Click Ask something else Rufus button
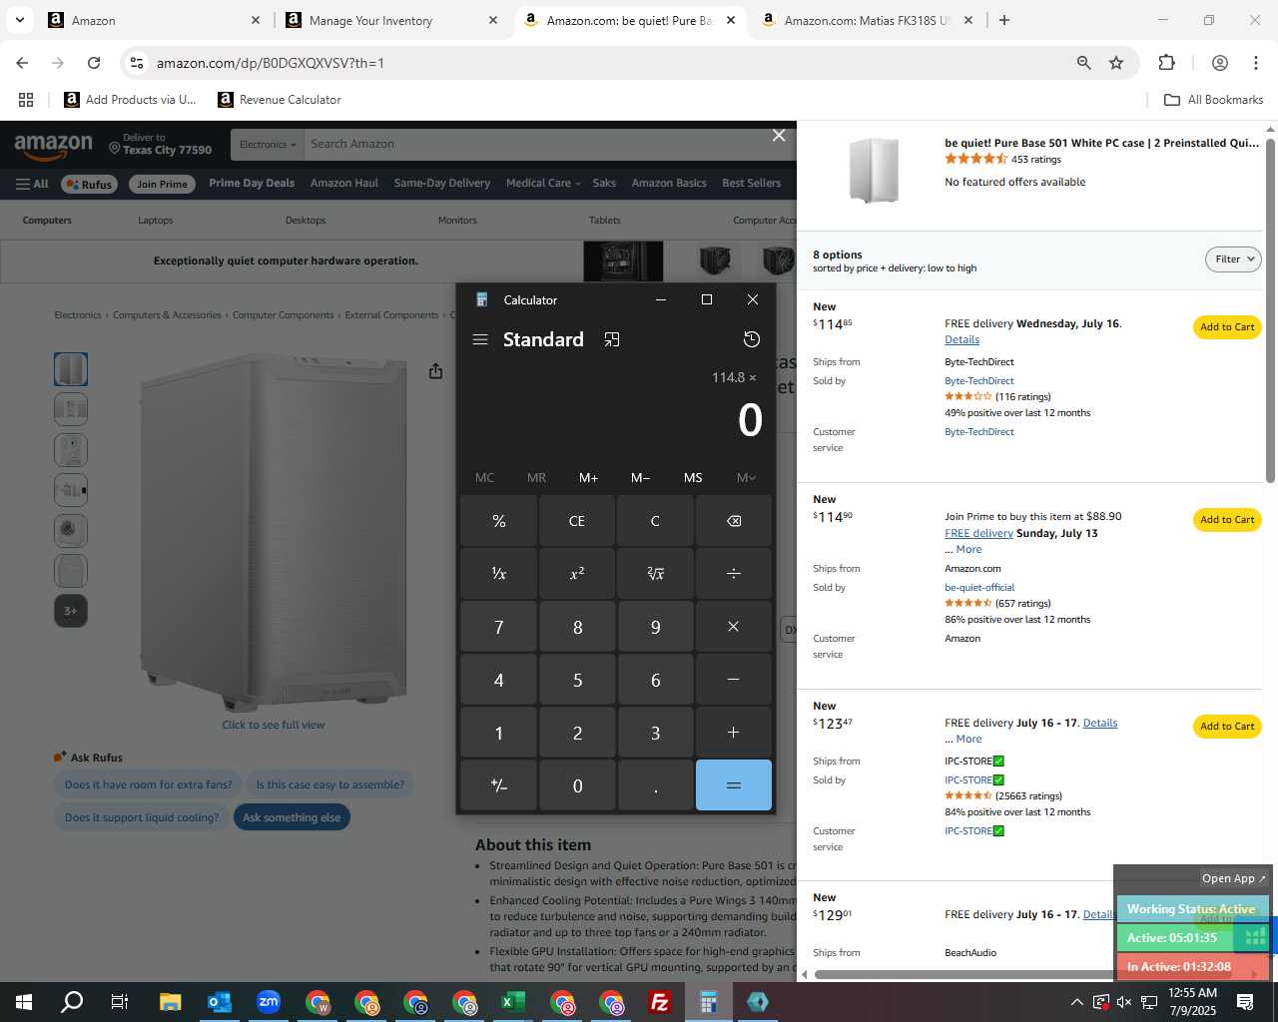1278x1022 pixels. click(x=292, y=817)
